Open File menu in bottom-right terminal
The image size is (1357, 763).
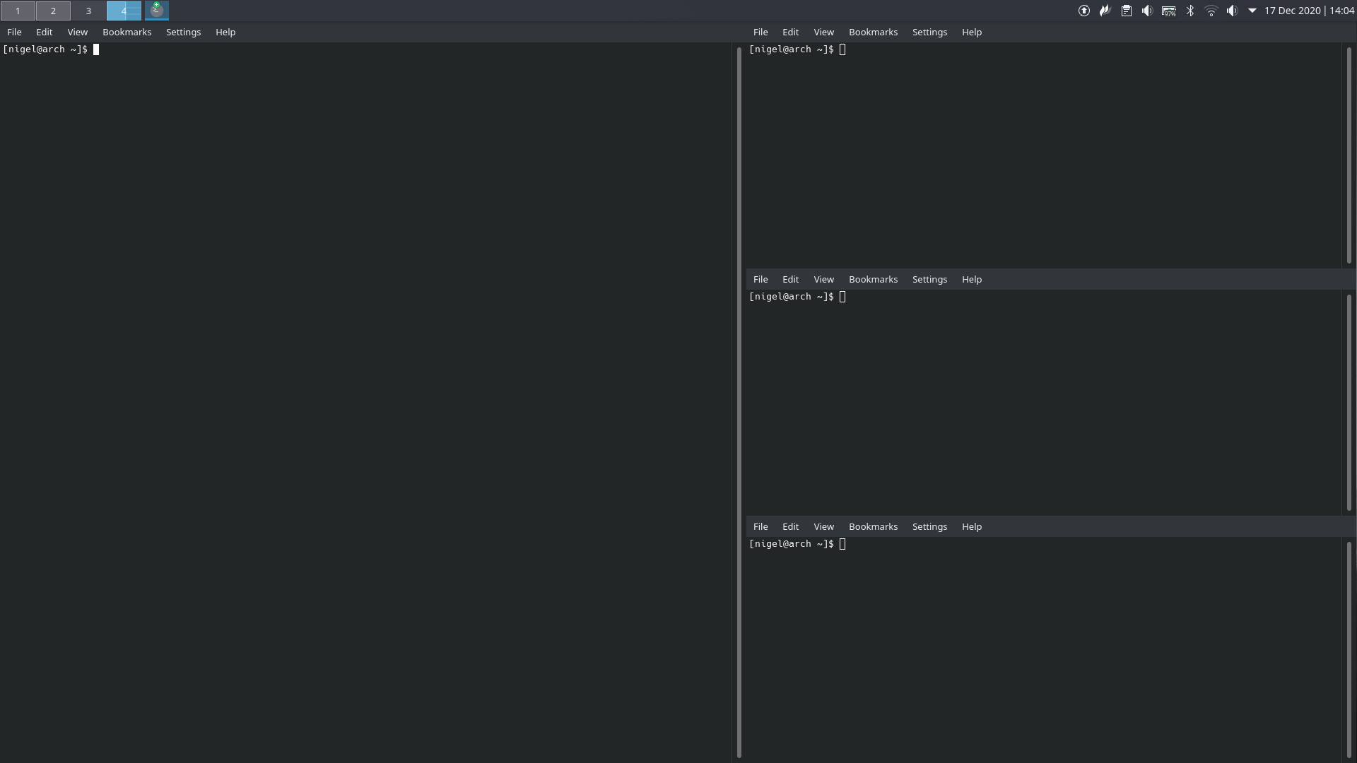760,527
